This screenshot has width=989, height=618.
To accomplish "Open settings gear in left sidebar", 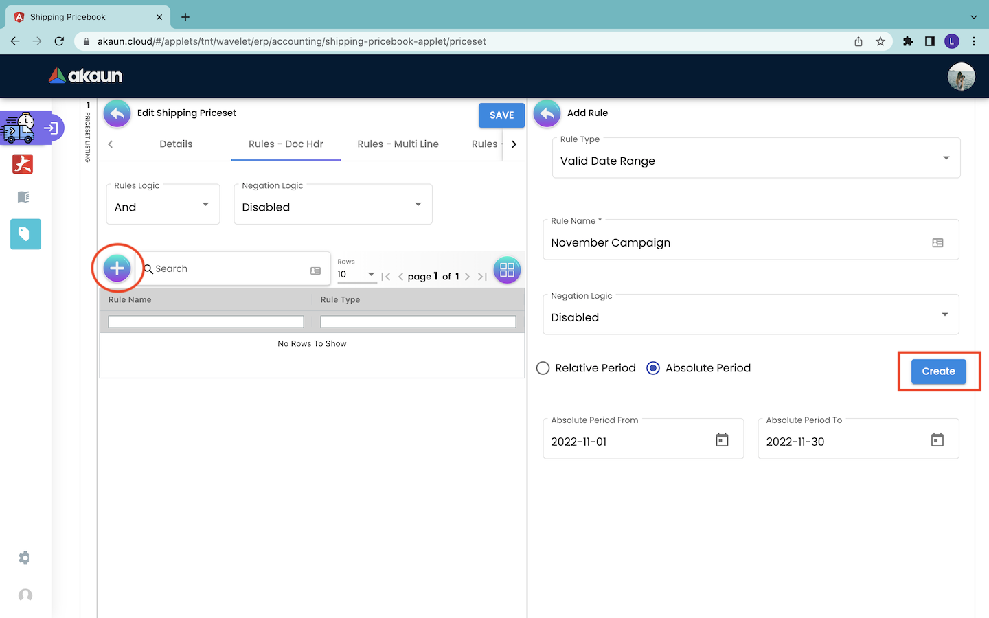I will (x=25, y=558).
